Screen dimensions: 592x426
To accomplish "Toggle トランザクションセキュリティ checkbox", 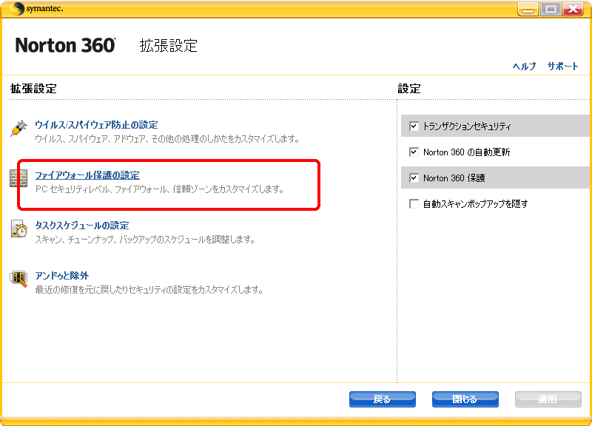I will 414,126.
